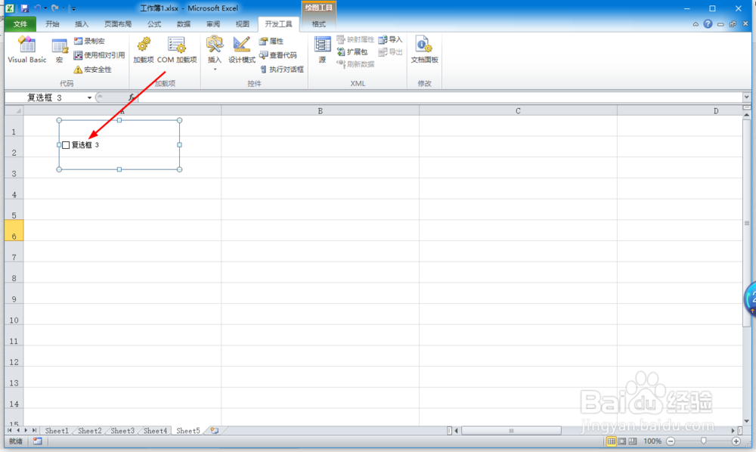Screen dimensions: 756x452
Task: Switch to the Formulas (公式) tab
Action: click(153, 24)
